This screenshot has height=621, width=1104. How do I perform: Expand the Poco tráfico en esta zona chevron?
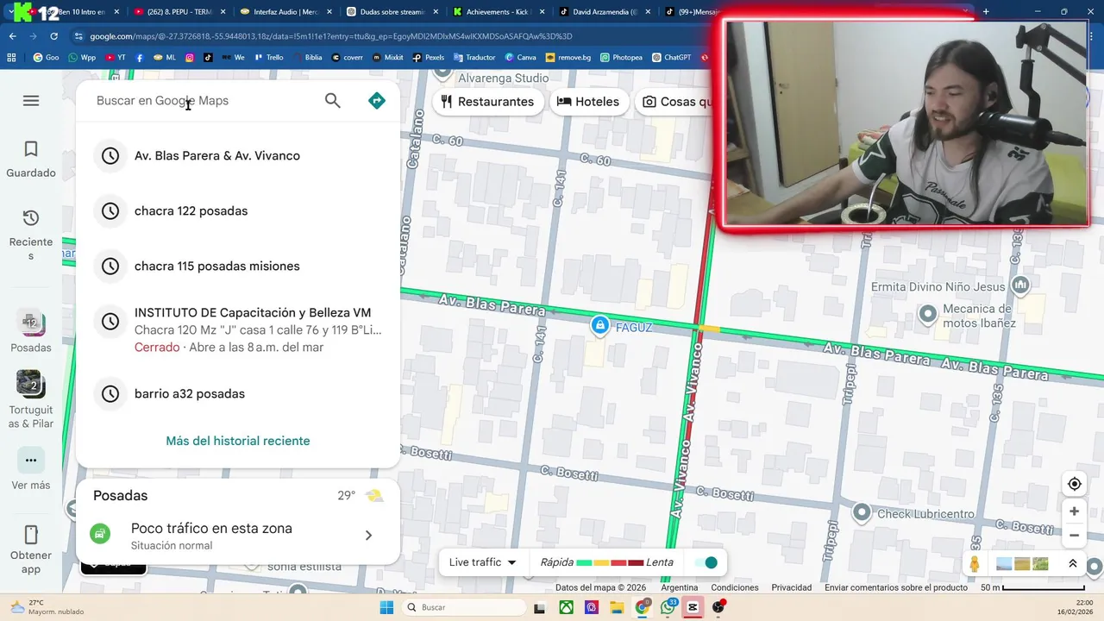click(368, 536)
